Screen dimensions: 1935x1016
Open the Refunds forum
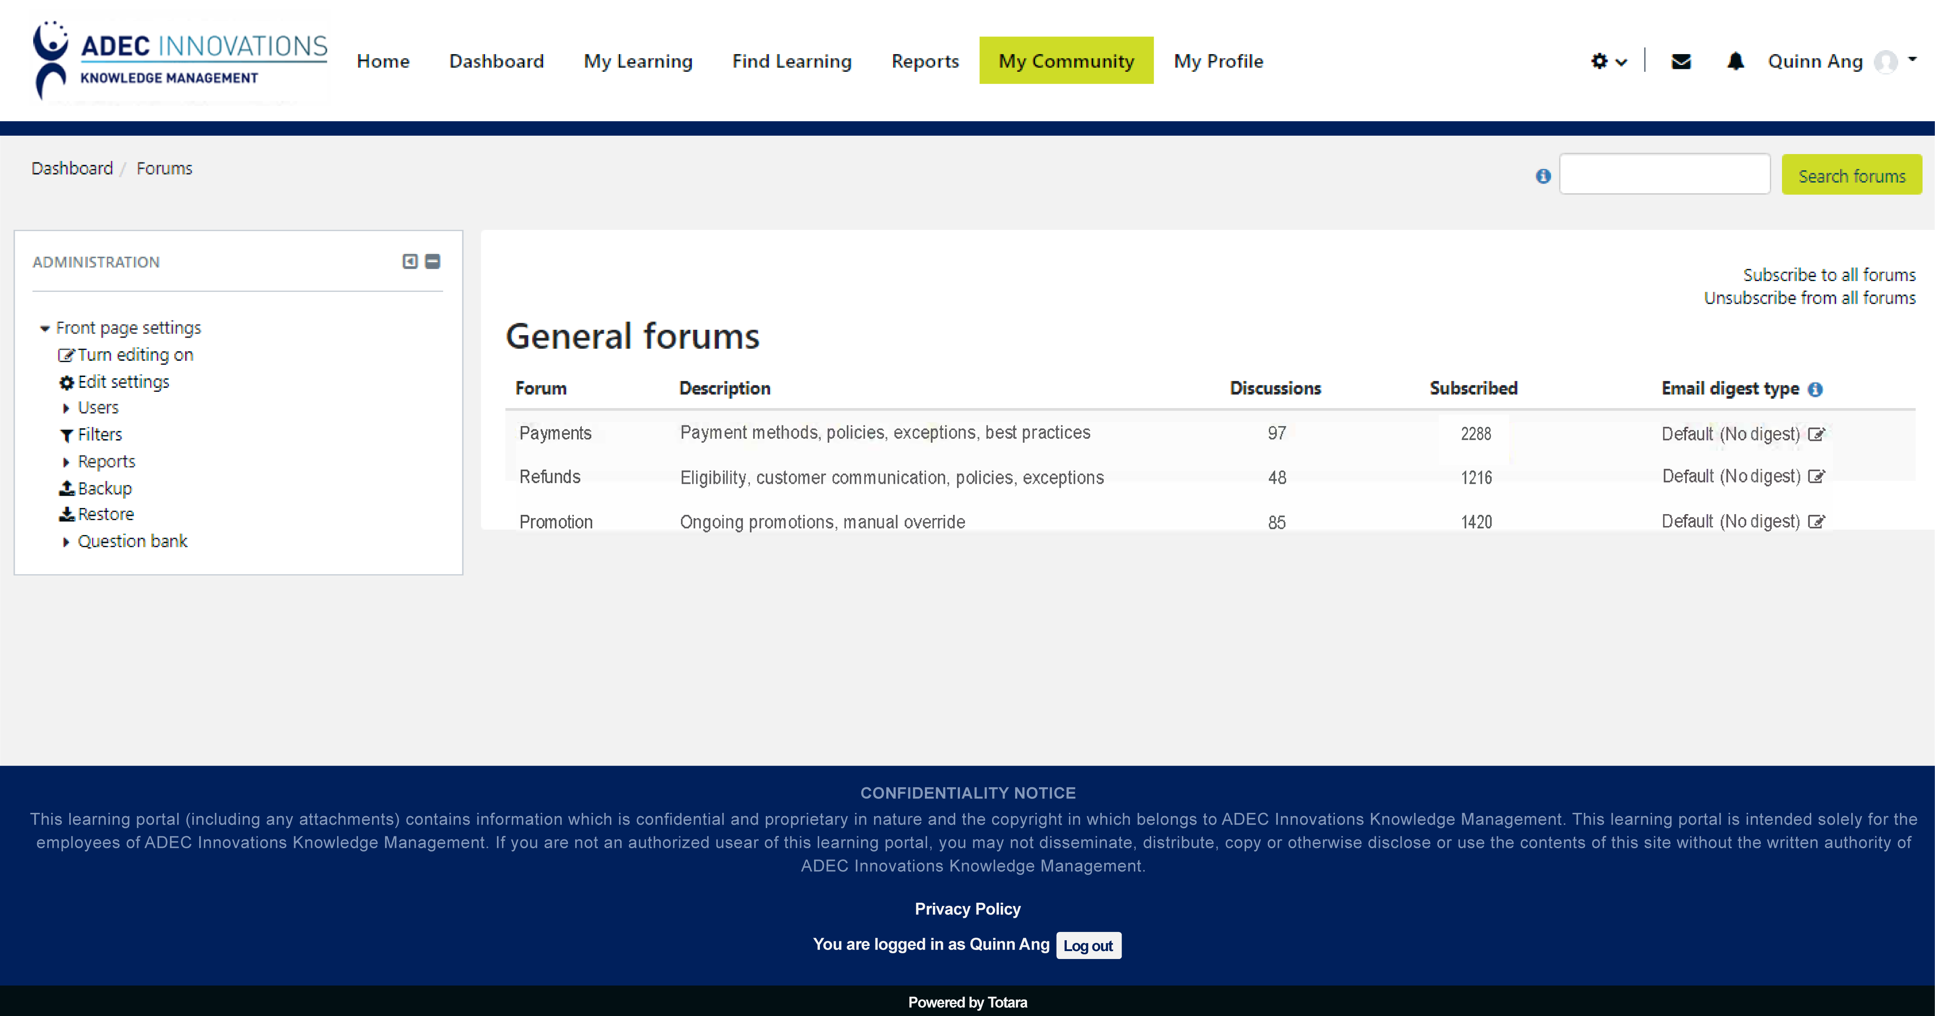550,477
